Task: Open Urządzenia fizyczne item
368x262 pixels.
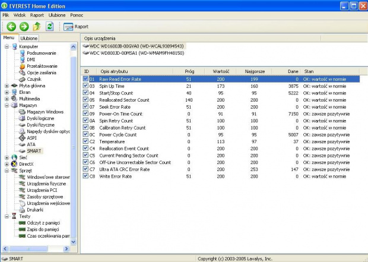Action: [x=46, y=184]
